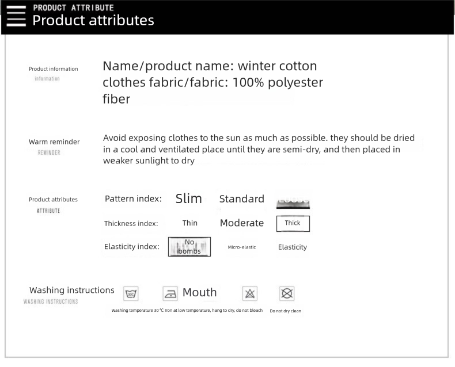Choose the Thin thickness option
The width and height of the screenshot is (455, 367).
pos(189,223)
